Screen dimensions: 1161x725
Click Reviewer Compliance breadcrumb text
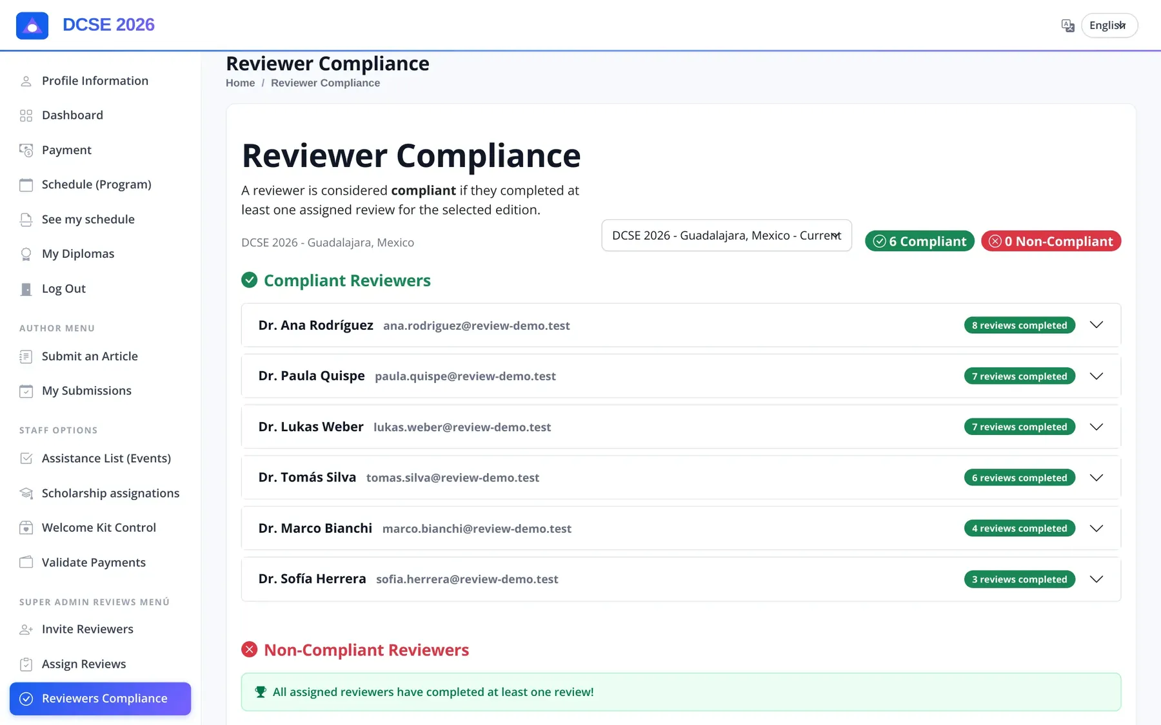(325, 83)
